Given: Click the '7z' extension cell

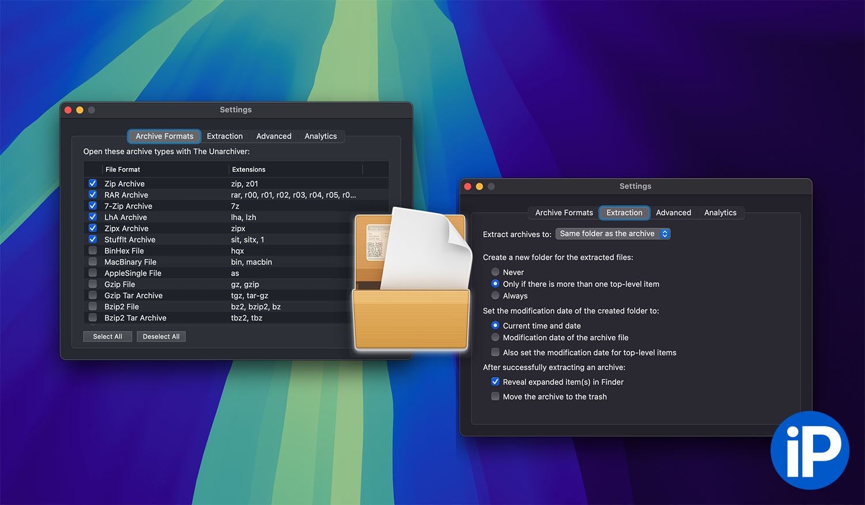Looking at the screenshot, I should (235, 206).
